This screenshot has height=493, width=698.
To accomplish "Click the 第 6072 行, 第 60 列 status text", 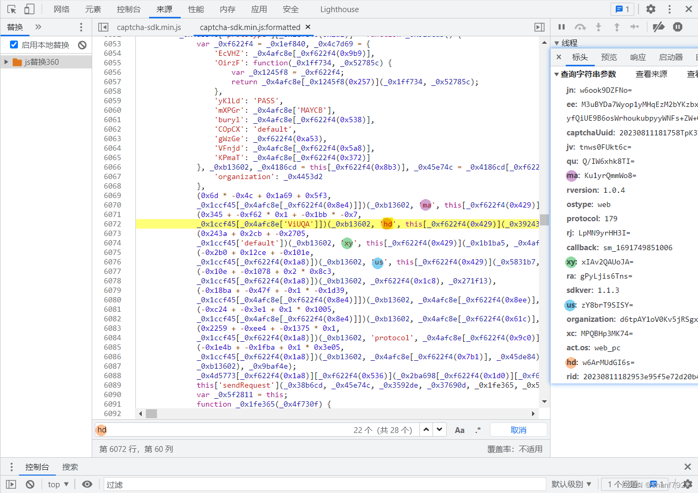I will tap(136, 449).
